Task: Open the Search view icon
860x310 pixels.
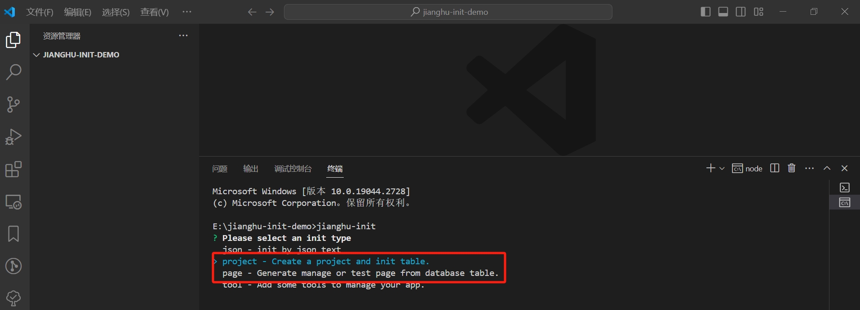Action: click(13, 72)
